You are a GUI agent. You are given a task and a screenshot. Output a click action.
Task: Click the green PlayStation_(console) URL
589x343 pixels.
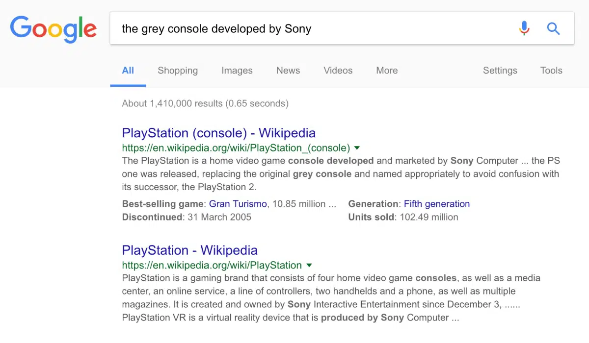236,148
